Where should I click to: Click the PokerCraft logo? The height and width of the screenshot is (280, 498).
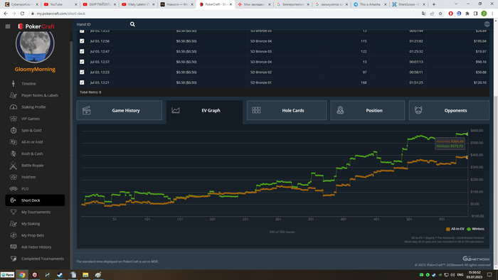pos(36,26)
